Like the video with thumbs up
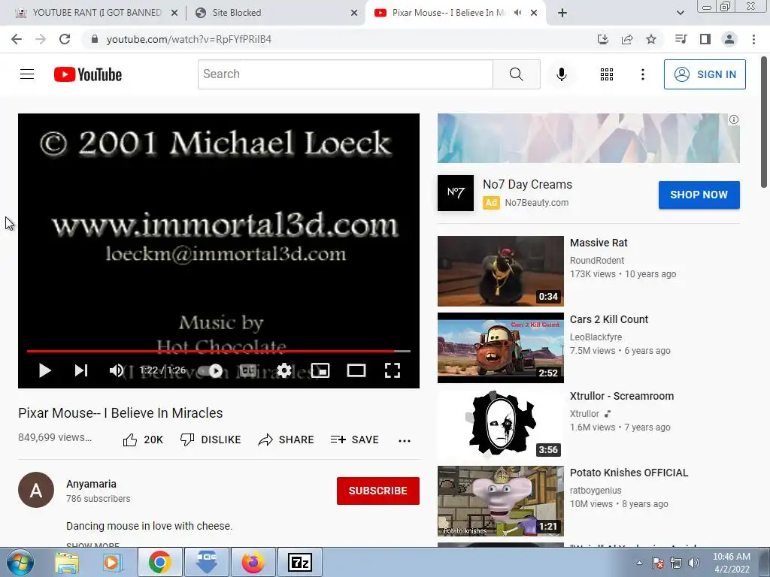This screenshot has width=770, height=577. (x=143, y=440)
